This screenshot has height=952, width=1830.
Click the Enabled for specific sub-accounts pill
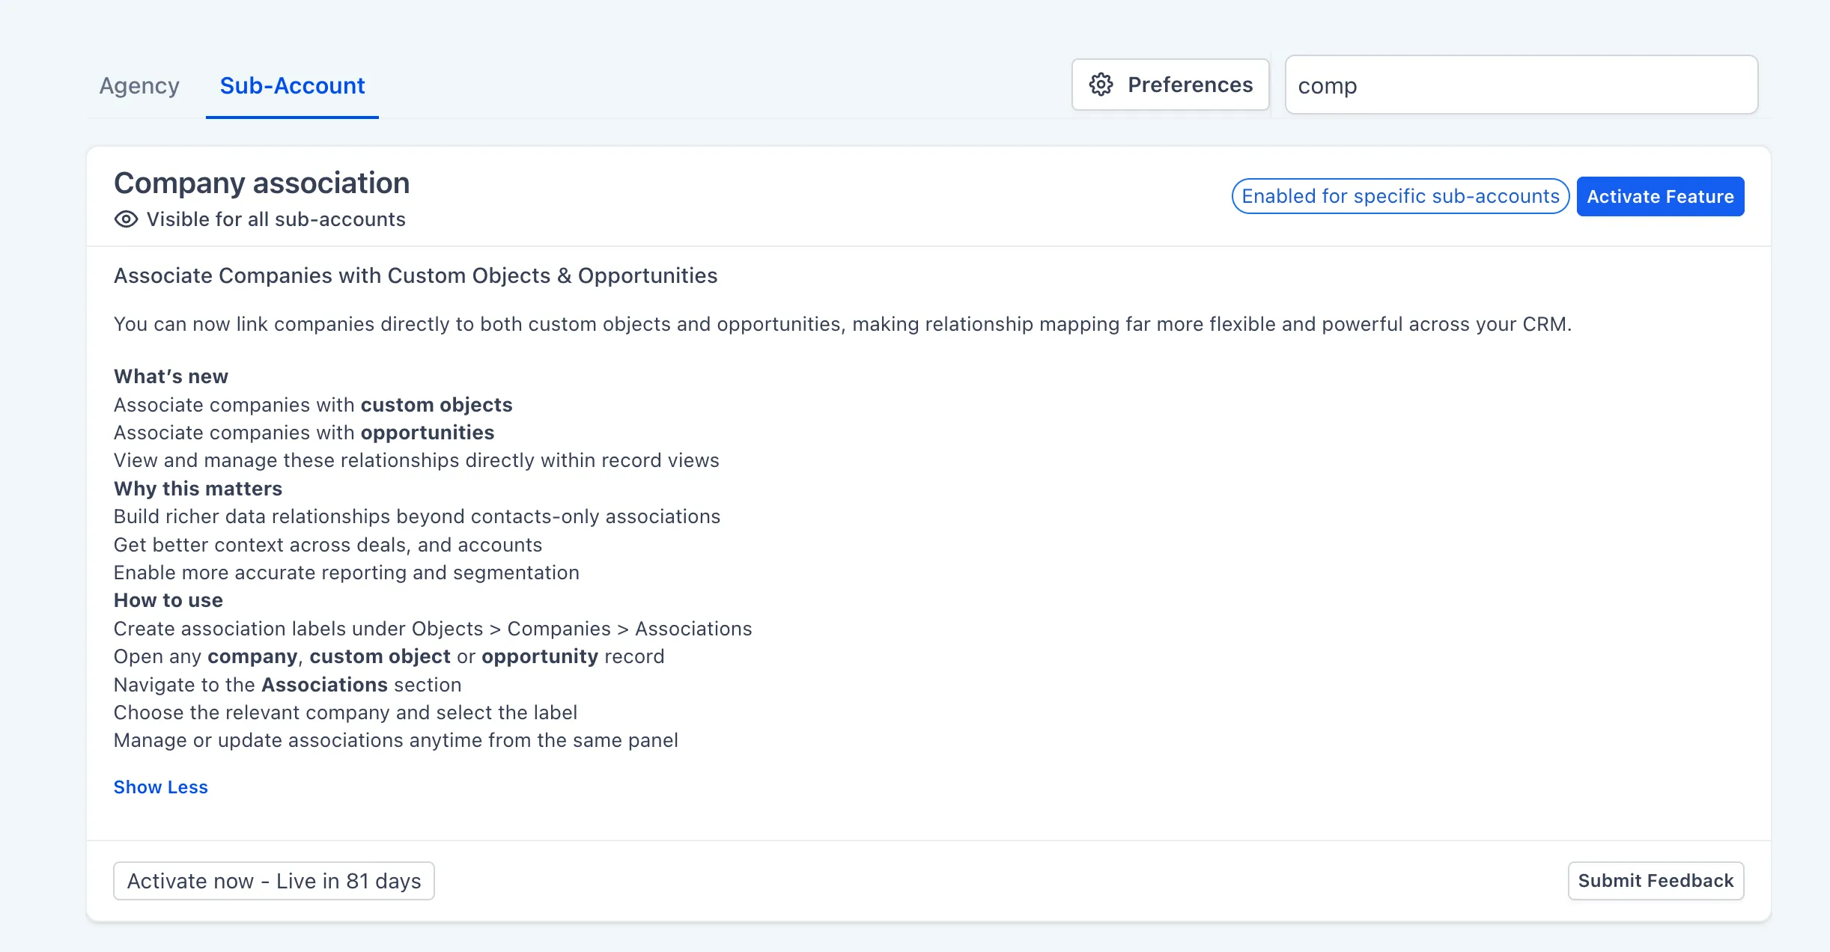tap(1399, 196)
